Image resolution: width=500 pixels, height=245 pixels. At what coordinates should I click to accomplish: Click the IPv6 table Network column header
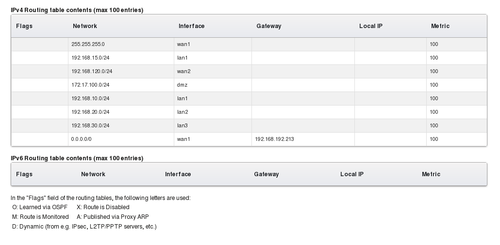93,174
